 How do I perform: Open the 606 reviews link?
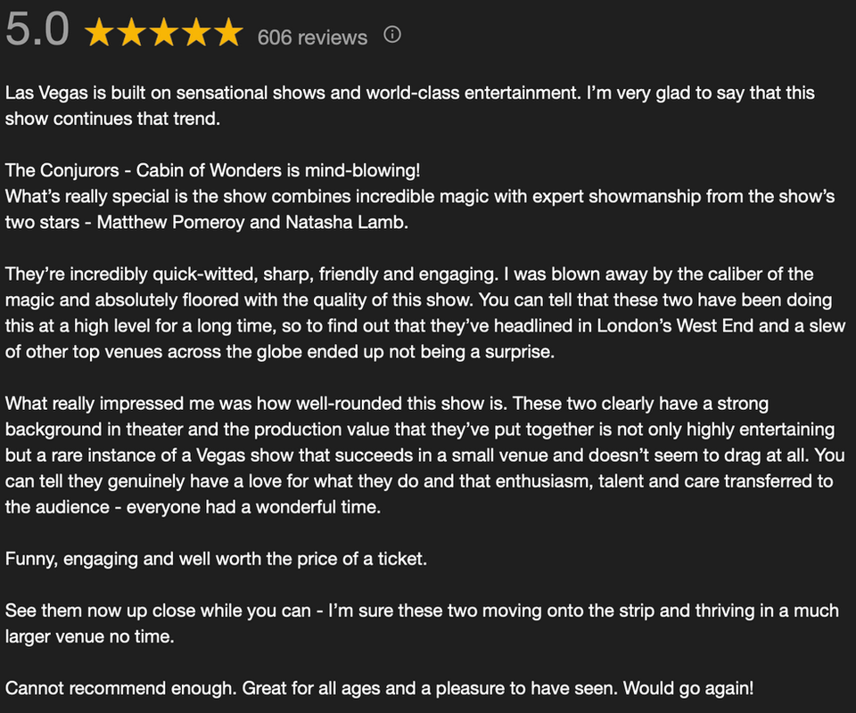(312, 37)
